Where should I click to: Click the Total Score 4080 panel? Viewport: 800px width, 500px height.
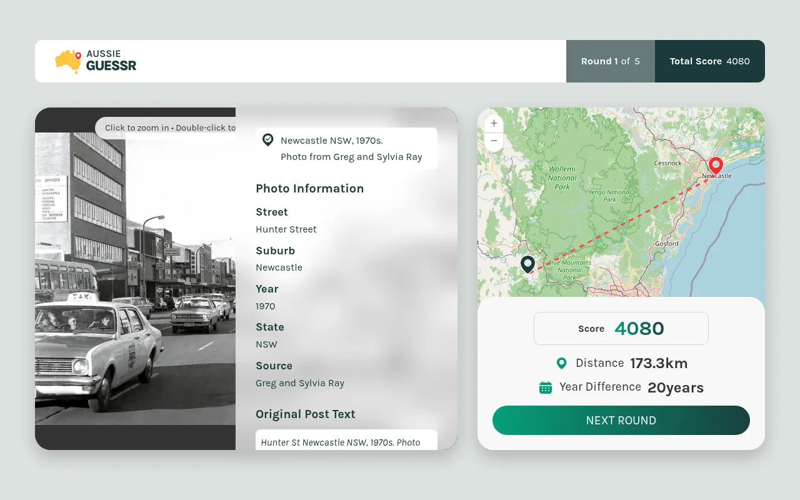pos(710,61)
